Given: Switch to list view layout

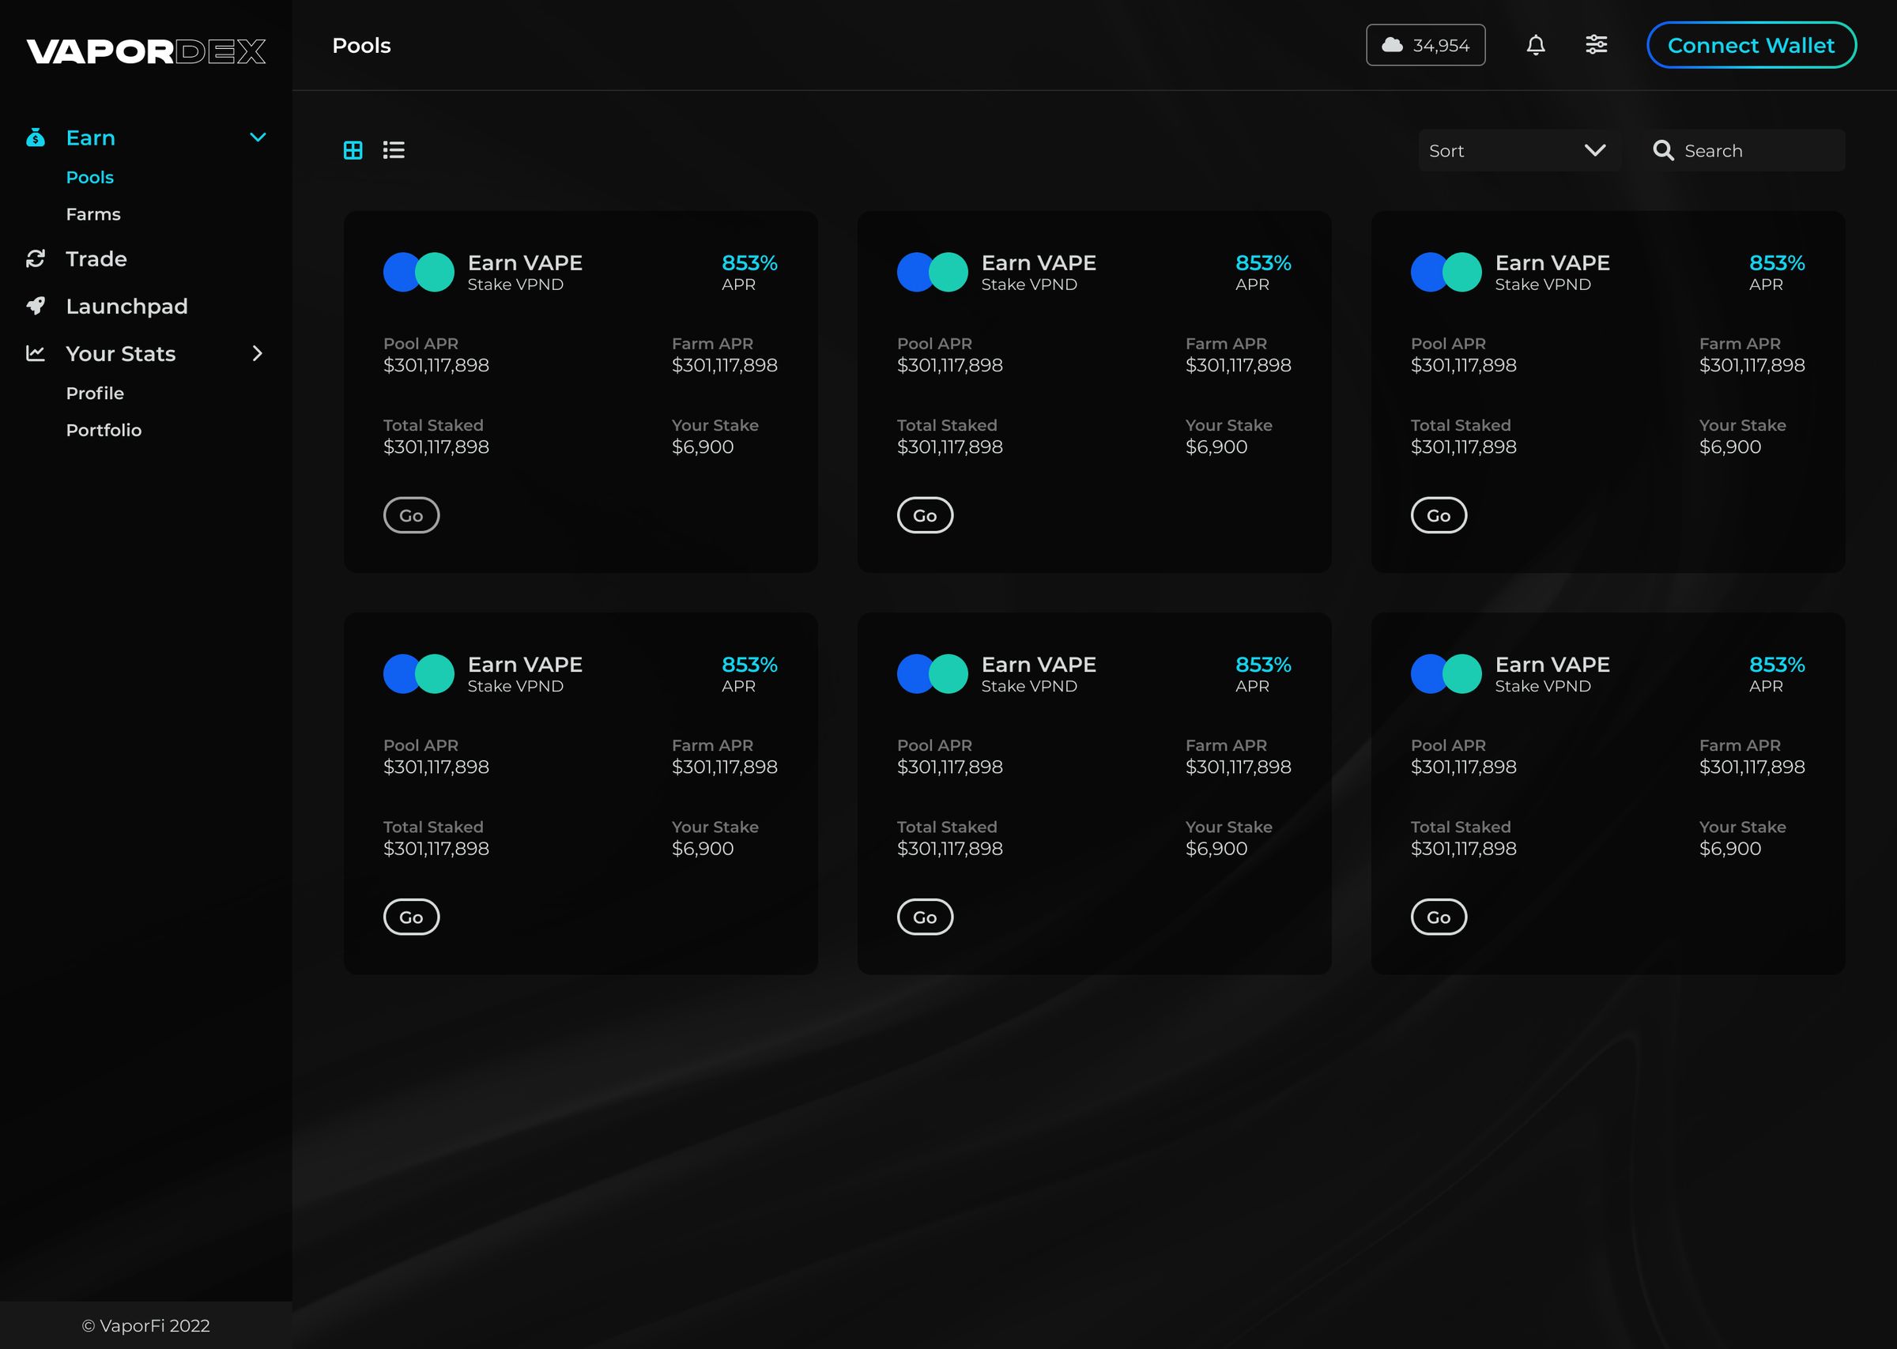Looking at the screenshot, I should click(x=394, y=150).
